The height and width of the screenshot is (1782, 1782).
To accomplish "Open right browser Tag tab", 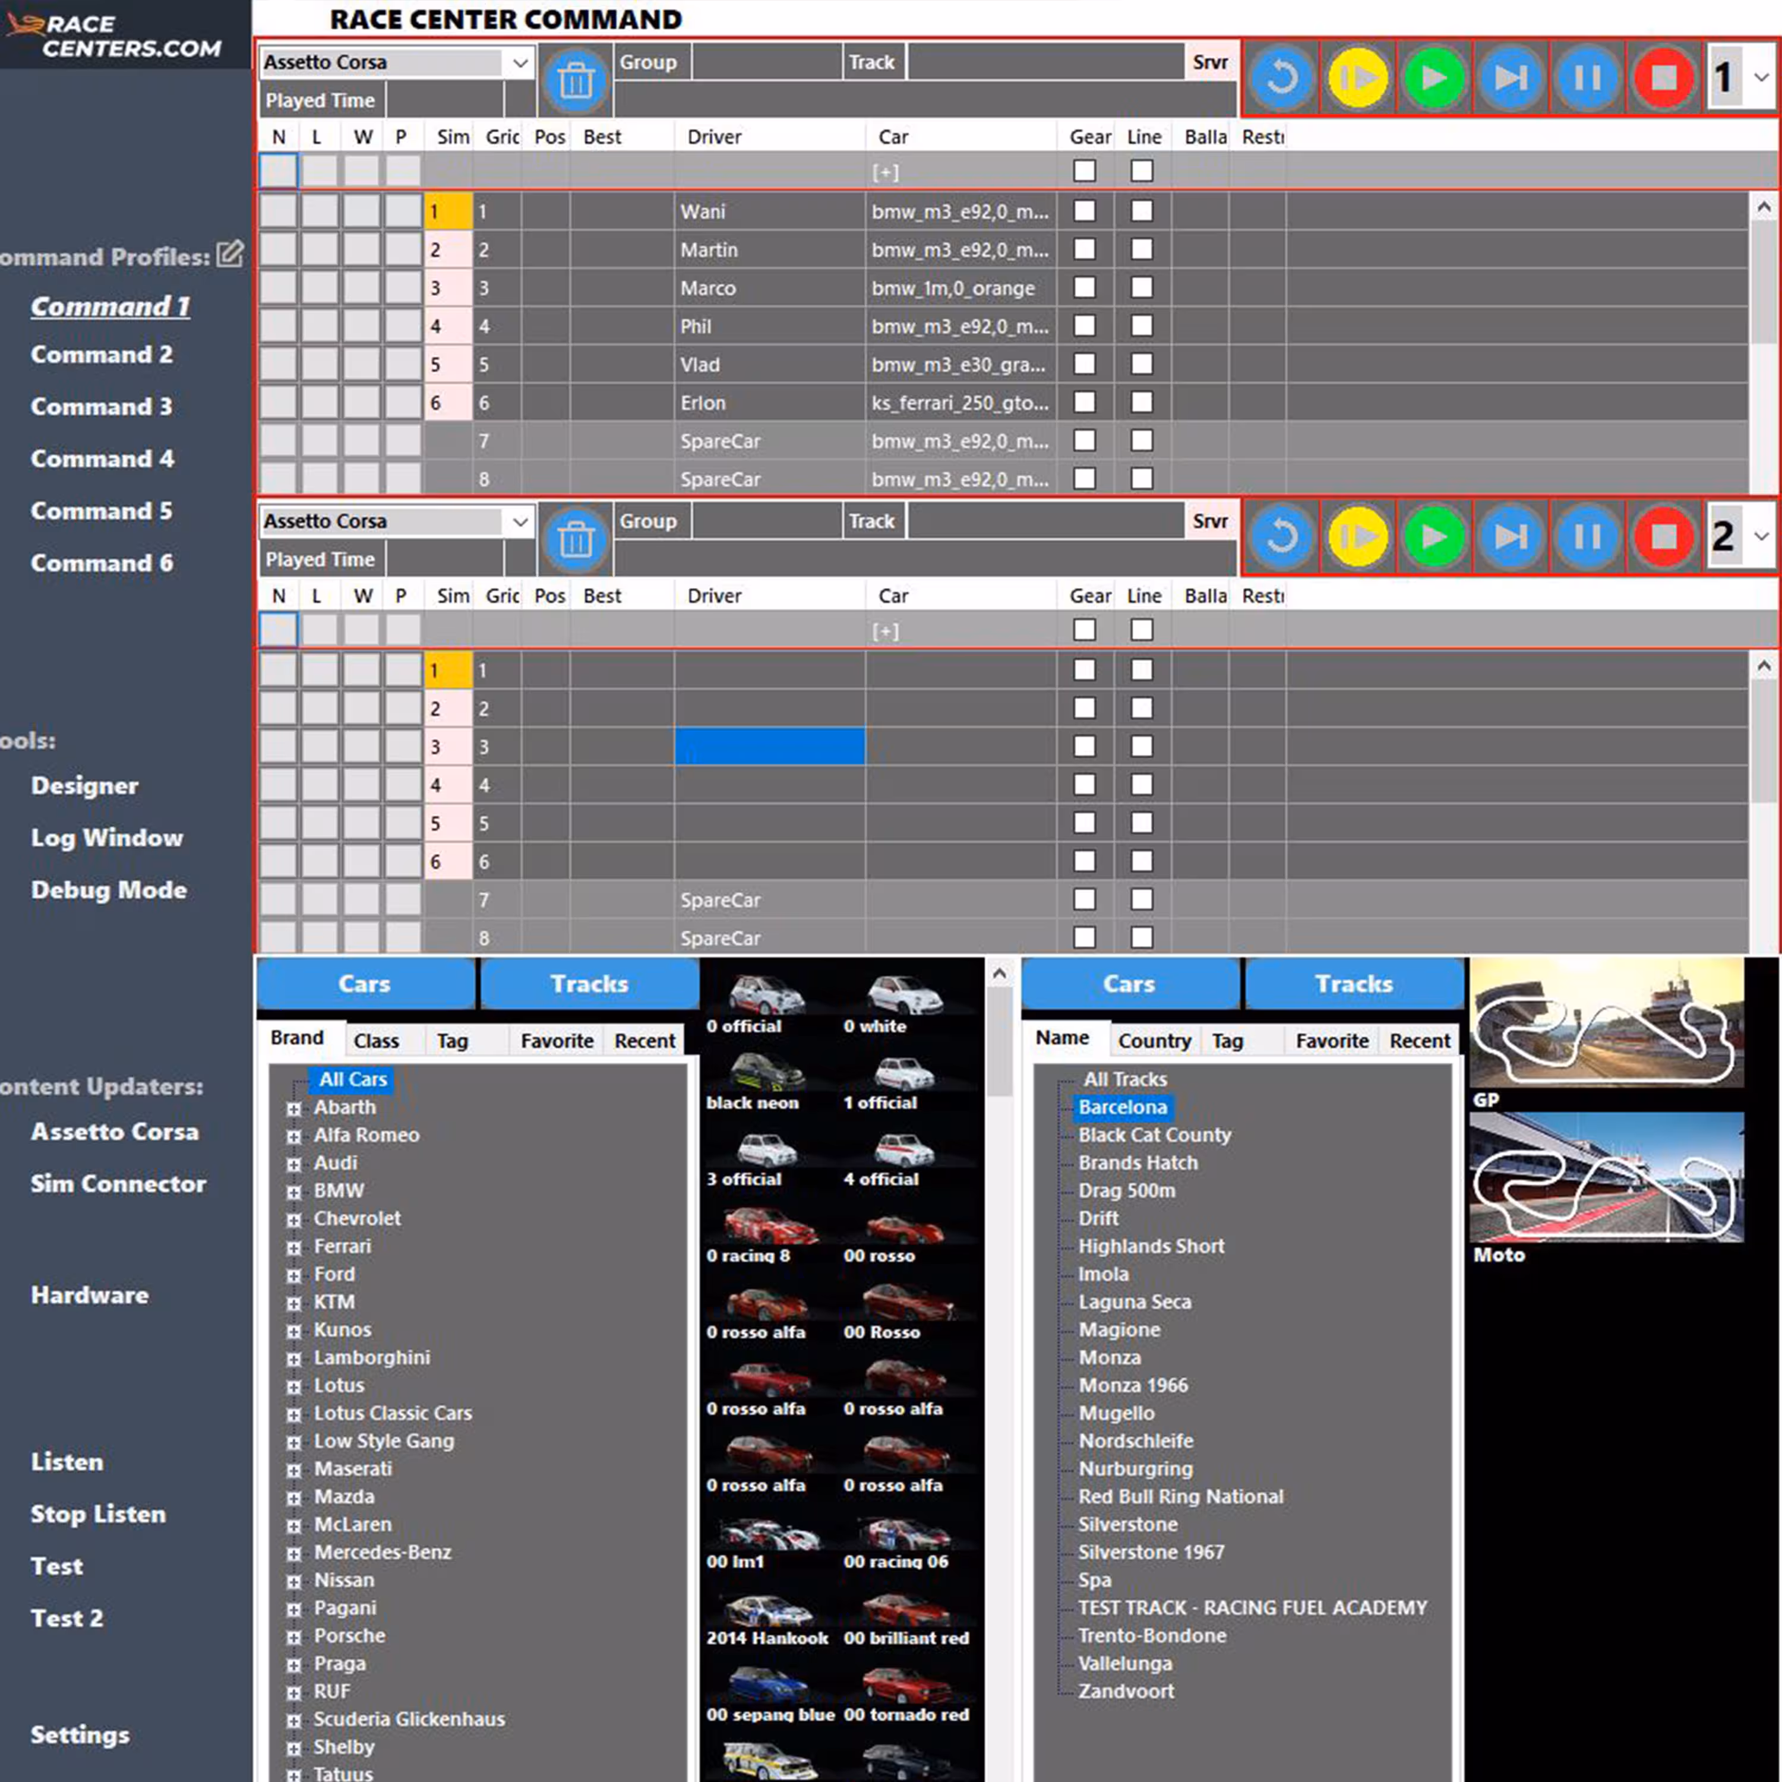I will (1227, 1041).
